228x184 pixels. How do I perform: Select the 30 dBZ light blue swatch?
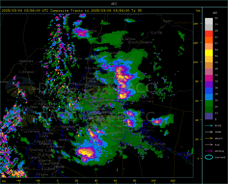(209, 97)
